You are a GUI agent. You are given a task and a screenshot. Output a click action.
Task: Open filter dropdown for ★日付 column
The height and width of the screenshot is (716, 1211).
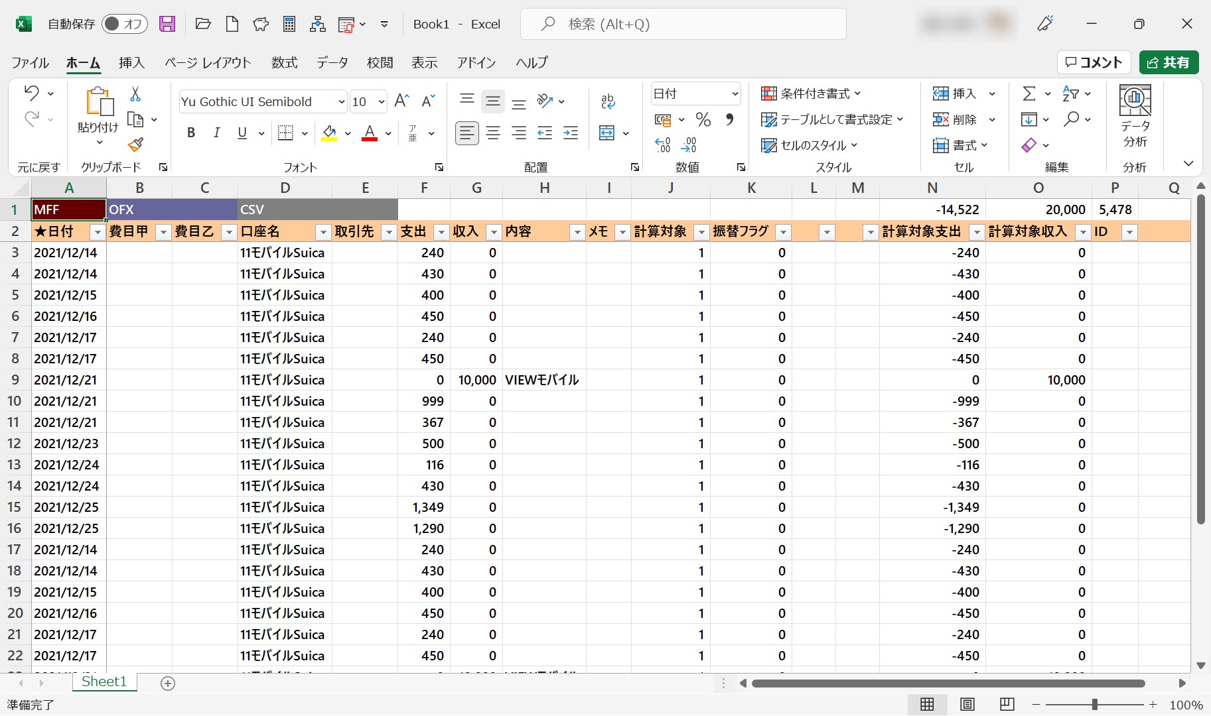click(98, 232)
